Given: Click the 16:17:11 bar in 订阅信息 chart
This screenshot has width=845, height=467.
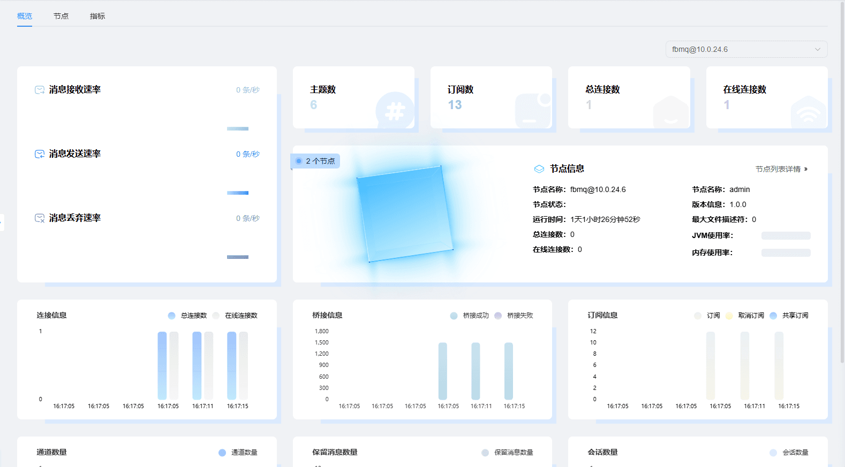Looking at the screenshot, I should pyautogui.click(x=745, y=366).
